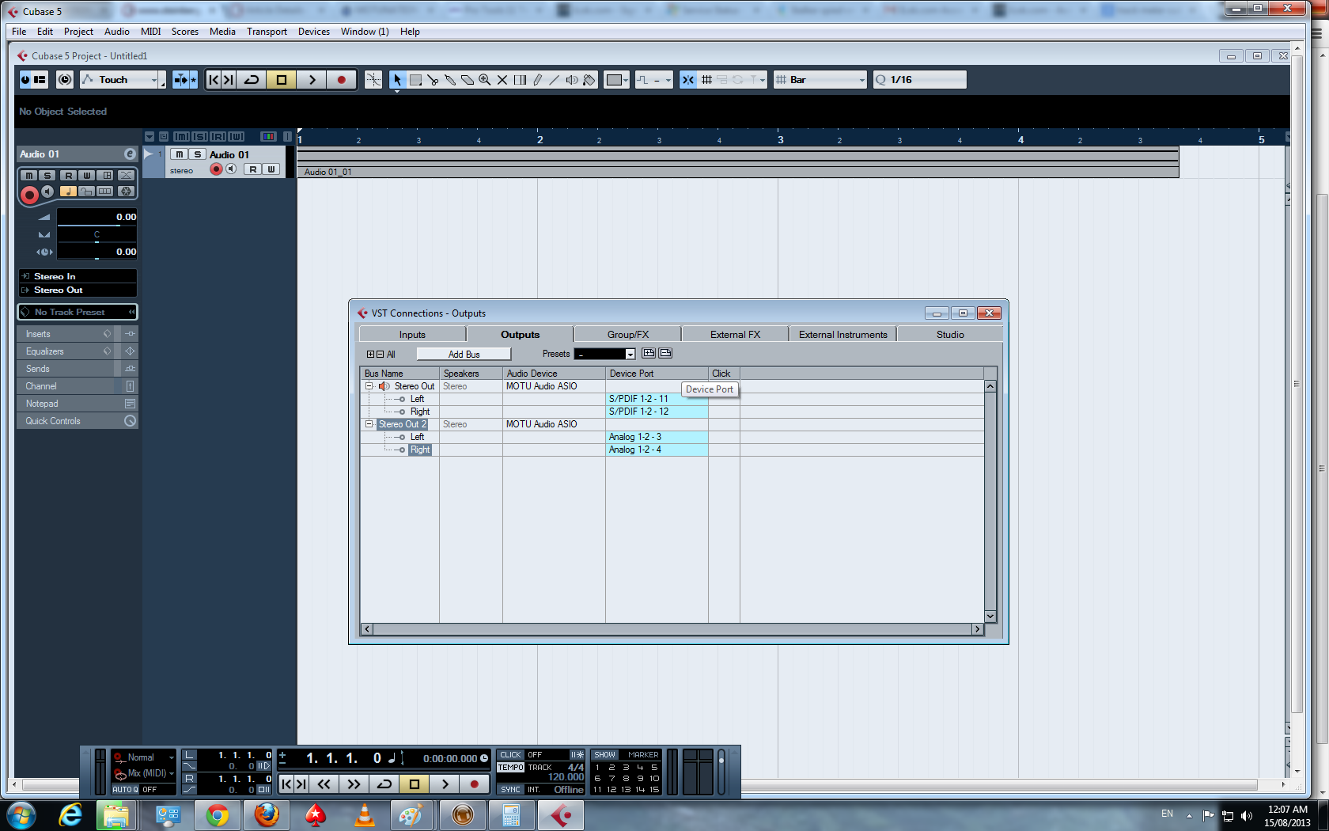Click the Stereo Out output routing field

coord(78,290)
